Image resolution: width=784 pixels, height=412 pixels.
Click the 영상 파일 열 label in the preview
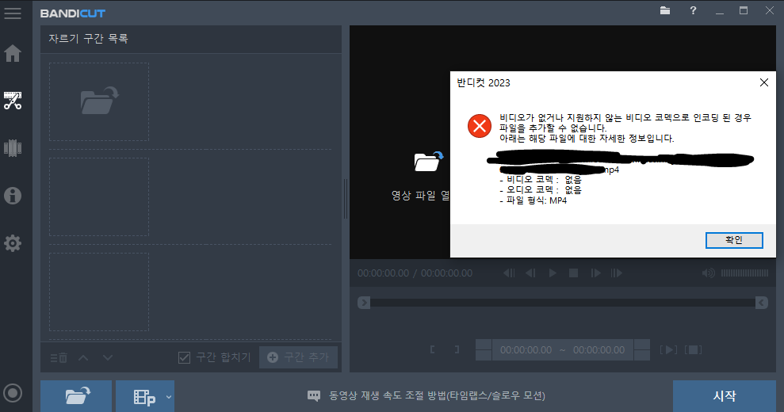420,196
